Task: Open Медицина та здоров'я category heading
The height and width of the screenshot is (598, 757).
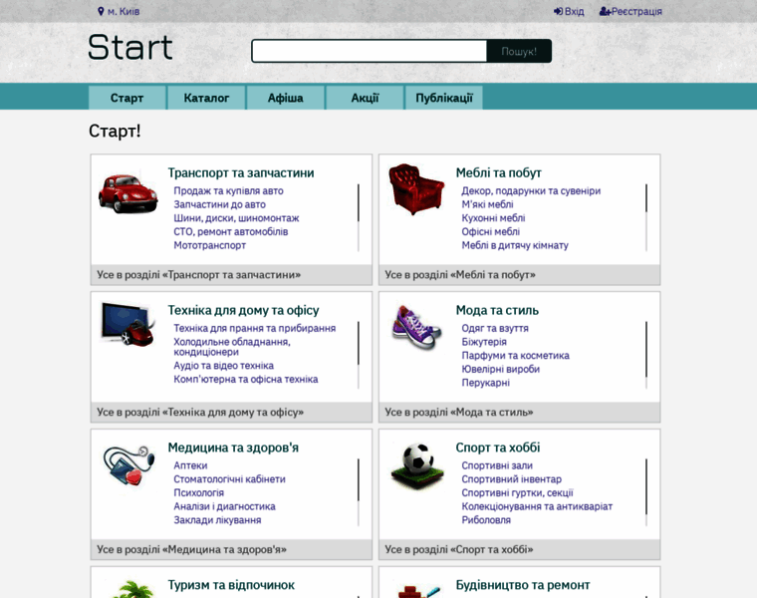Action: pyautogui.click(x=233, y=448)
